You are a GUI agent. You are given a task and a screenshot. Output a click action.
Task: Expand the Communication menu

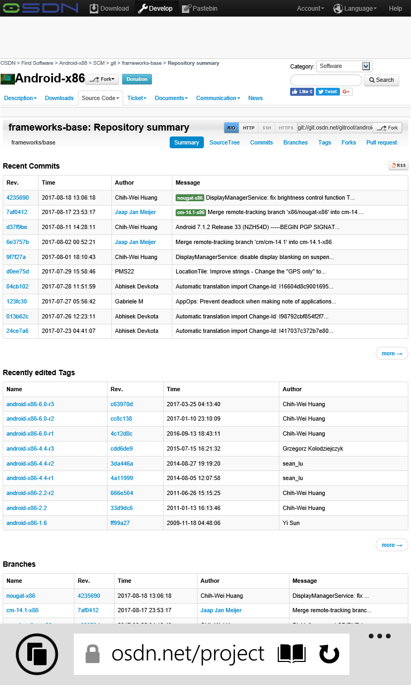pyautogui.click(x=218, y=98)
